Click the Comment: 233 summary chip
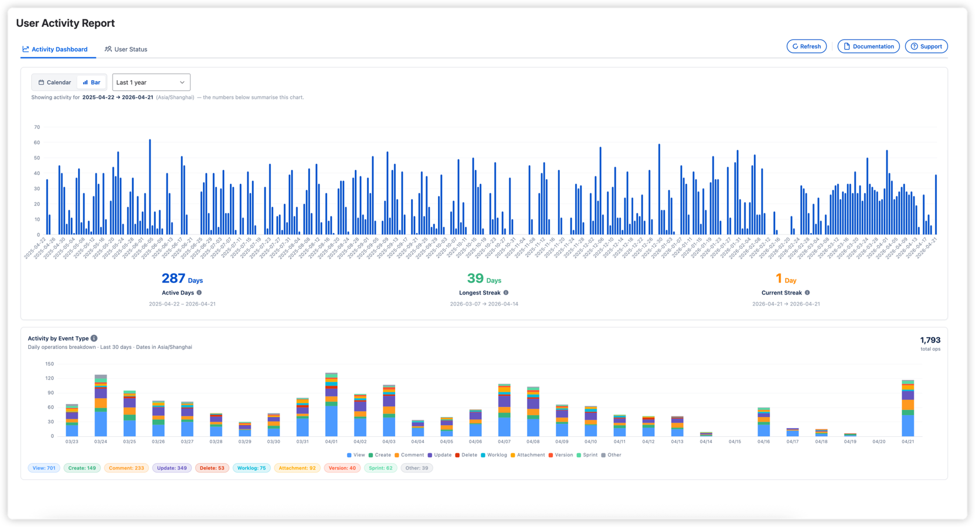The image size is (975, 527). click(x=126, y=468)
